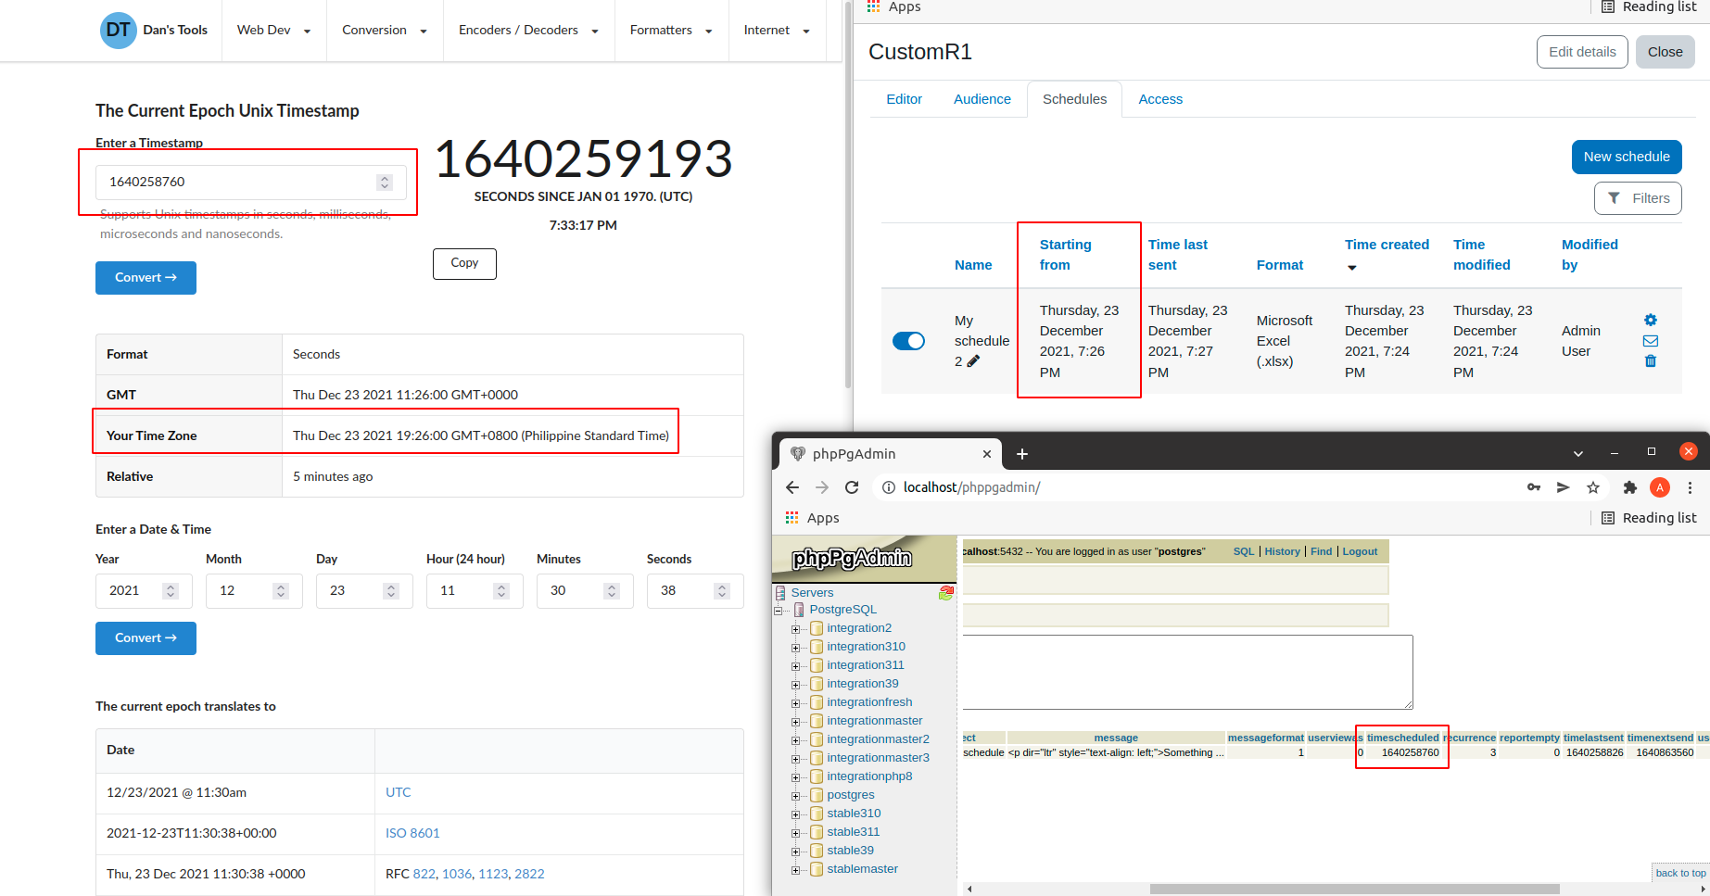
Task: Click the stablemaster database icon
Action: point(817,869)
